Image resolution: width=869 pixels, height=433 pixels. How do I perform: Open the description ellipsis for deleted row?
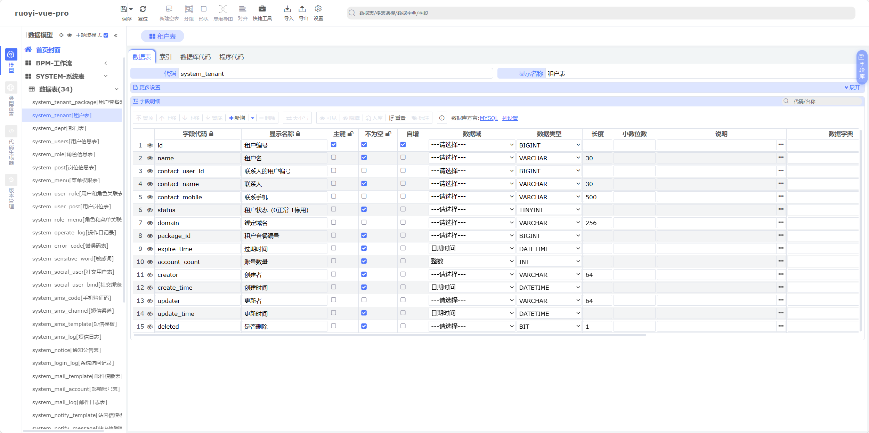(x=781, y=326)
